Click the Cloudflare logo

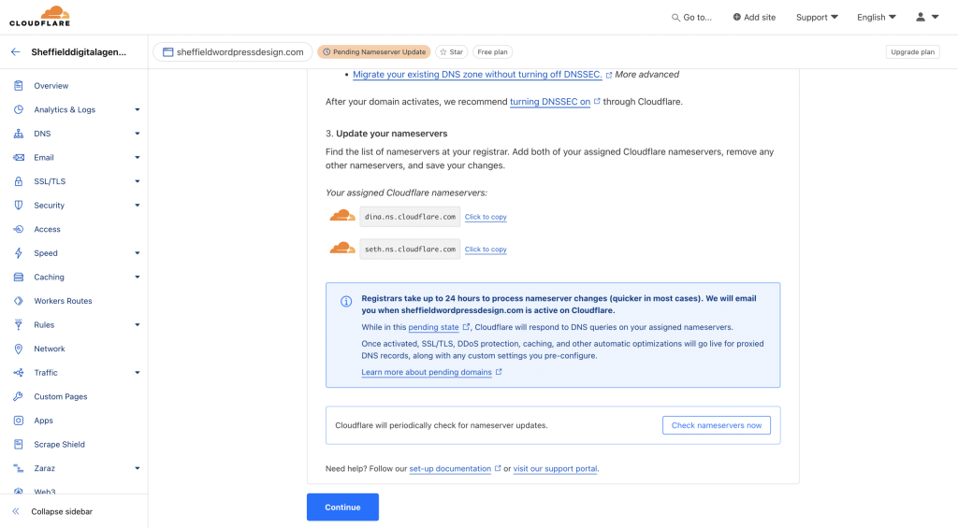click(x=39, y=17)
